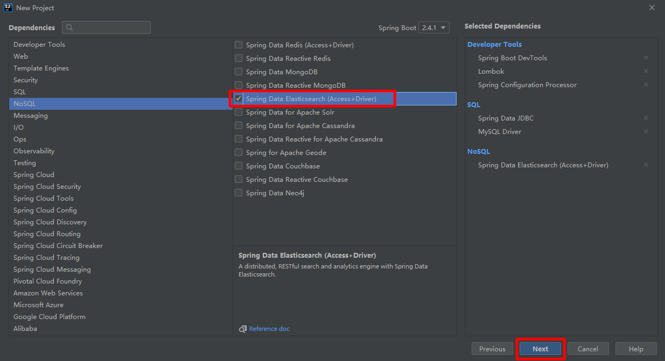665x361 pixels.
Task: Select Google Cloud Platform category
Action: pos(121,316)
